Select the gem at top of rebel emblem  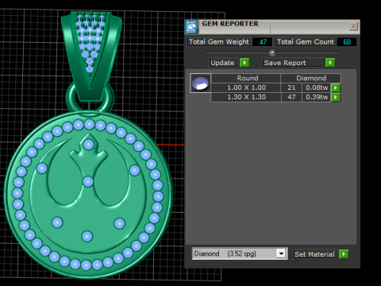pos(88,145)
